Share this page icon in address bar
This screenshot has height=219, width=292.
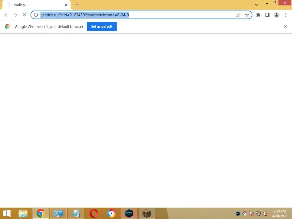click(238, 15)
